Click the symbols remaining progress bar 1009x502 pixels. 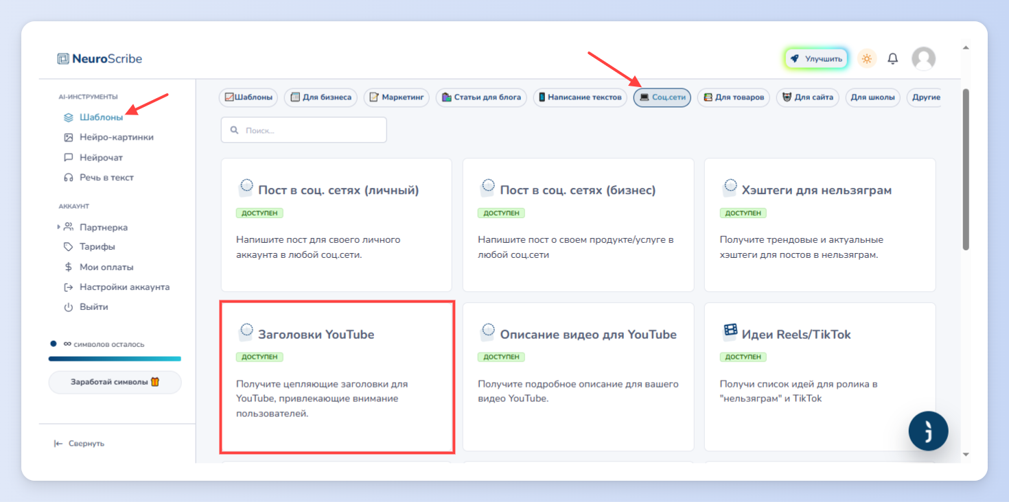point(115,359)
